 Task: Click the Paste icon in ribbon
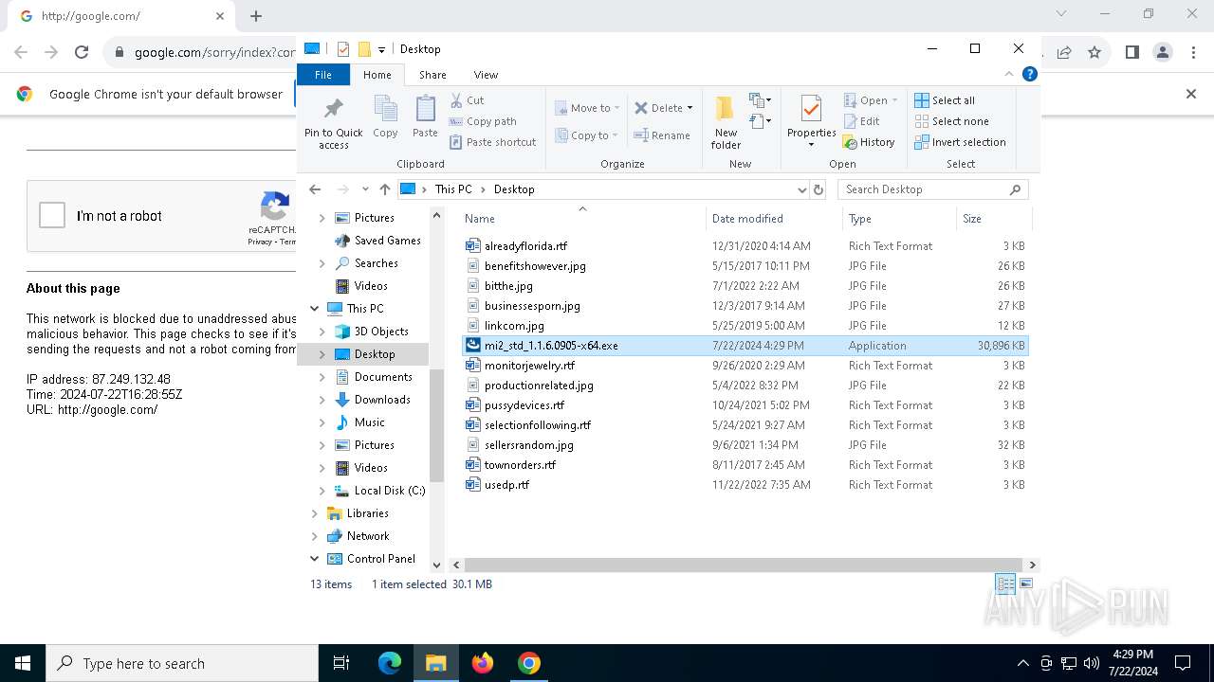(425, 109)
